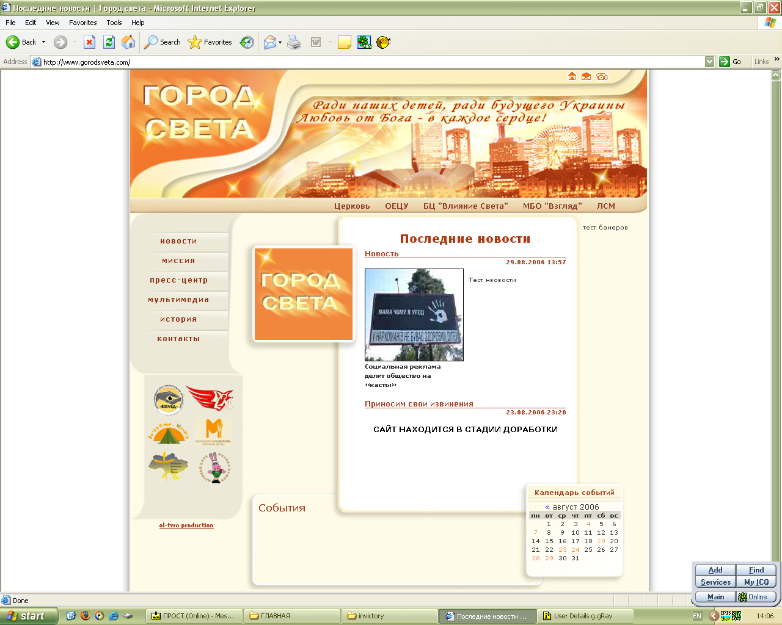Expand the Mail button dropdown arrow
Screen dimensions: 782x625
[x=280, y=43]
